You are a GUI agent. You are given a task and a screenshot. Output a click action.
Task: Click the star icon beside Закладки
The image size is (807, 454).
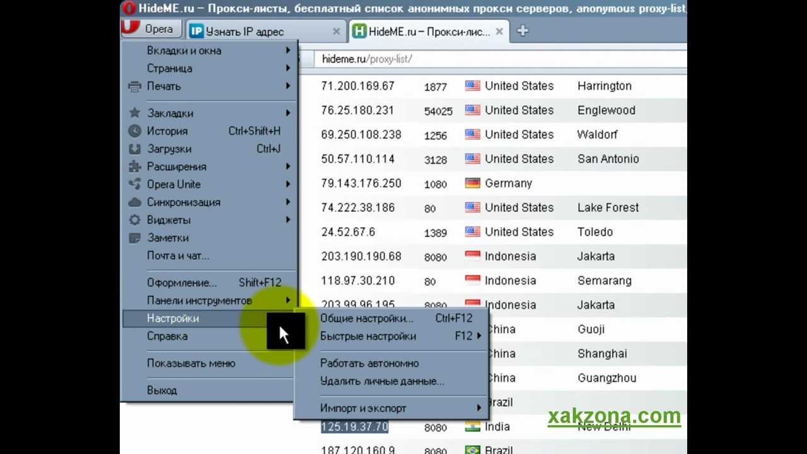pos(134,113)
